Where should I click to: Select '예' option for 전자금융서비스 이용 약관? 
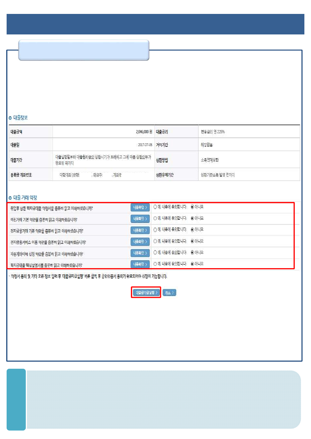pos(155,241)
